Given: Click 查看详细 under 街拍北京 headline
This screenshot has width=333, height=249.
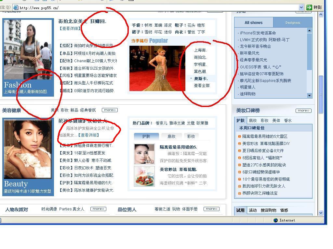Looking at the screenshot, I should click(70, 29).
